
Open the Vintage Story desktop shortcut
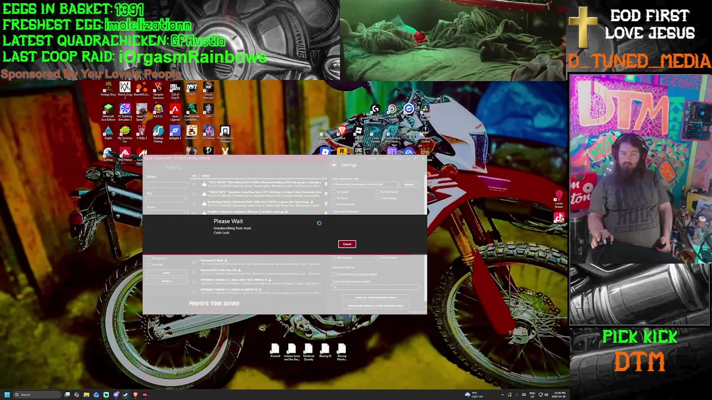pyautogui.click(x=108, y=89)
